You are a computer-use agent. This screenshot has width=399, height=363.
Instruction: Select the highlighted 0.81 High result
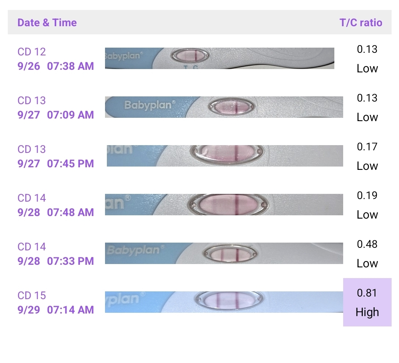point(367,302)
